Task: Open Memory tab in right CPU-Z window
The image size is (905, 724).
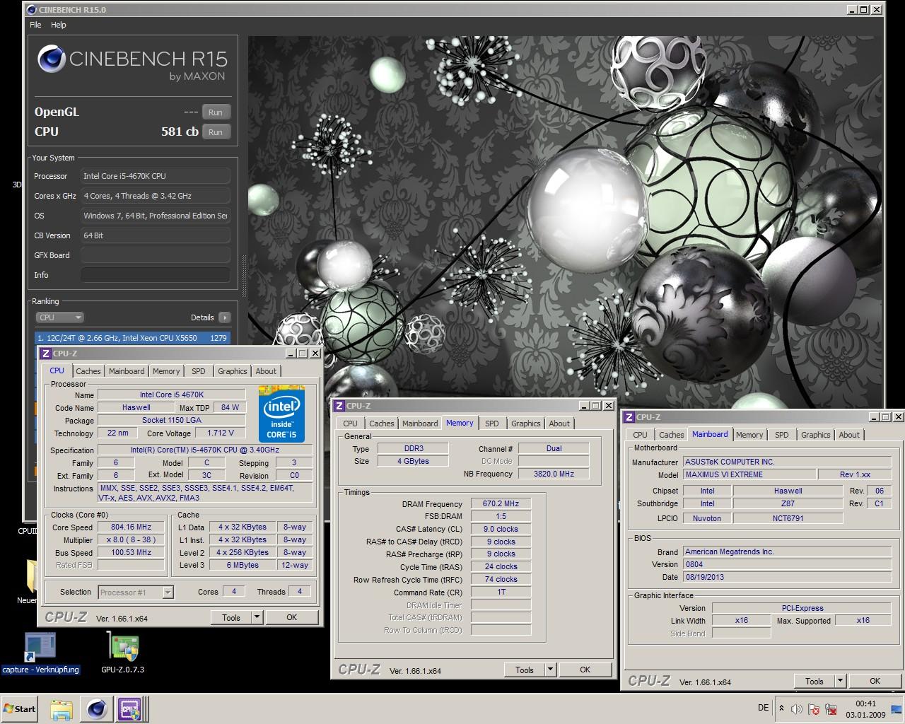Action: pos(749,435)
